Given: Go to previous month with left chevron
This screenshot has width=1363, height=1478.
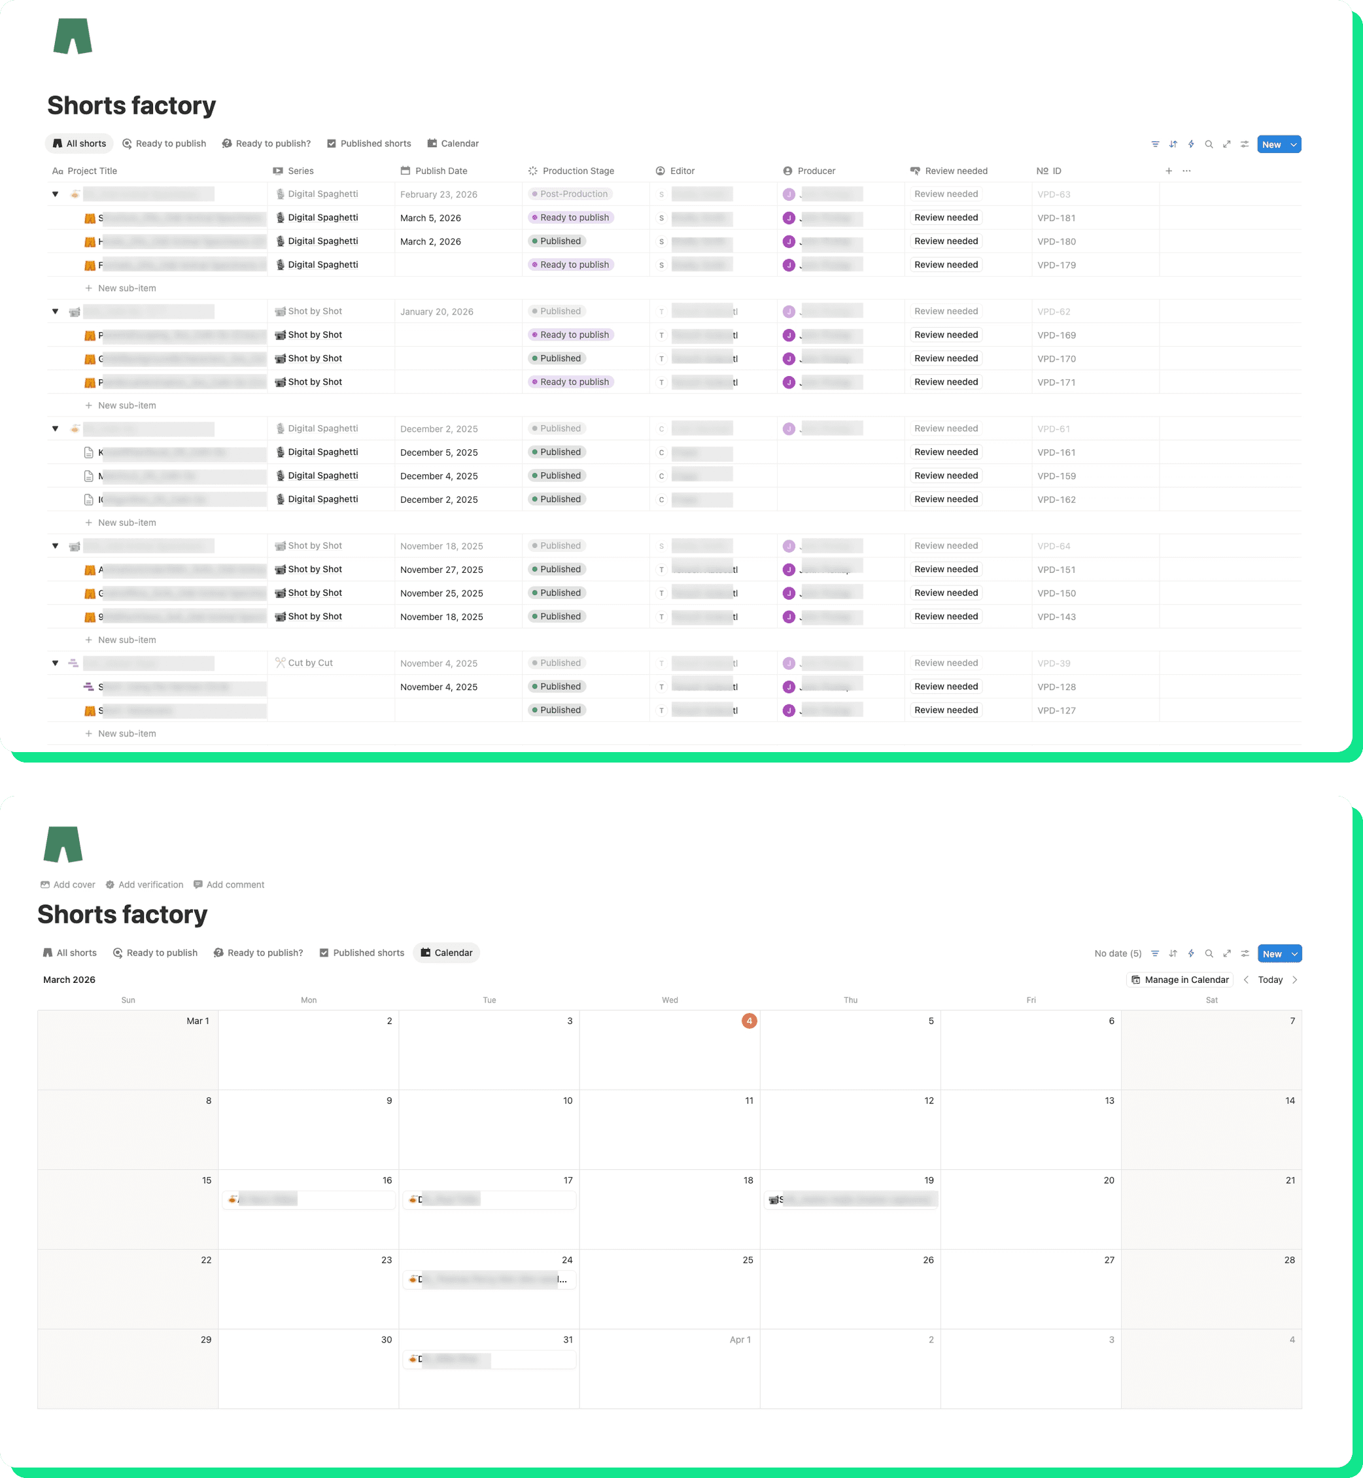Looking at the screenshot, I should tap(1246, 980).
